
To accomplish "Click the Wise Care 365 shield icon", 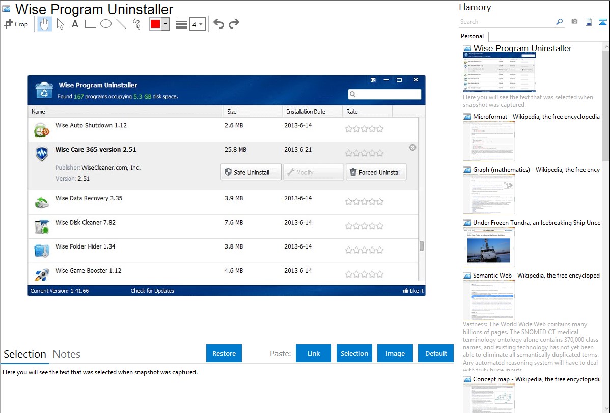I will (42, 154).
